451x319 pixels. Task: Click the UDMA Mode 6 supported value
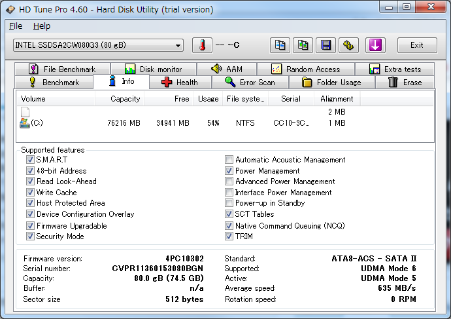pyautogui.click(x=389, y=269)
